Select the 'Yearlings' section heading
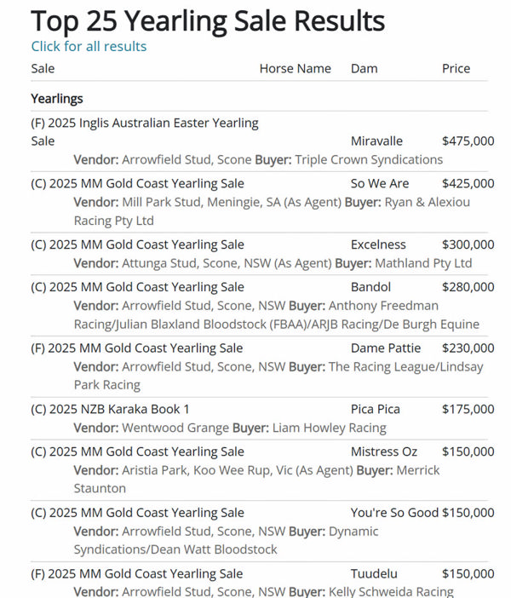Viewport: 511px width, 598px height. (x=57, y=99)
